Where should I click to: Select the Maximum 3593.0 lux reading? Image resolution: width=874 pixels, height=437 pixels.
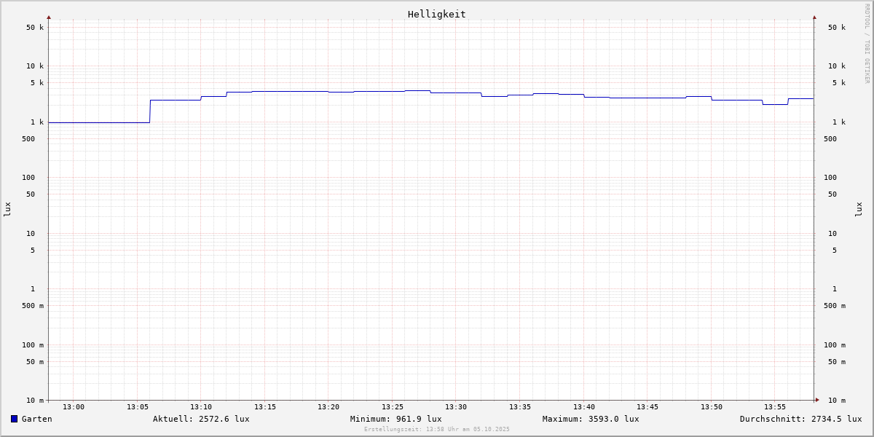(x=591, y=419)
